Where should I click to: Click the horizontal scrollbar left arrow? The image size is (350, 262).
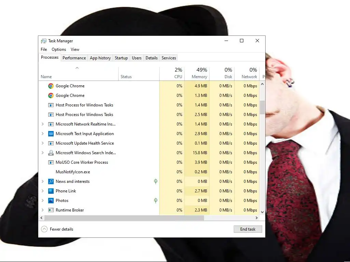(41, 218)
